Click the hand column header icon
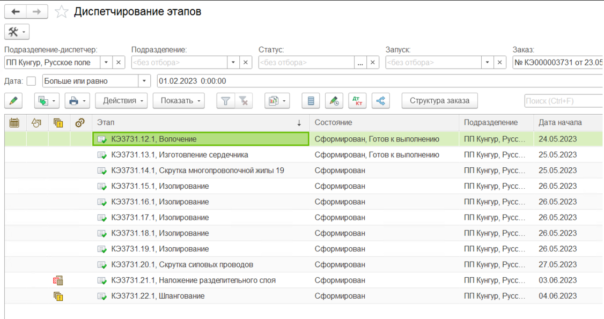The image size is (604, 319). point(36,123)
